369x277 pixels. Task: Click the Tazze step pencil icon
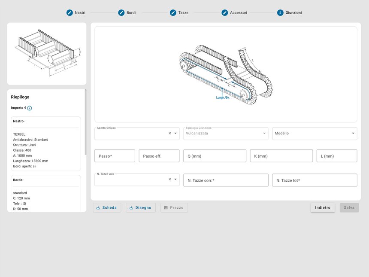173,13
